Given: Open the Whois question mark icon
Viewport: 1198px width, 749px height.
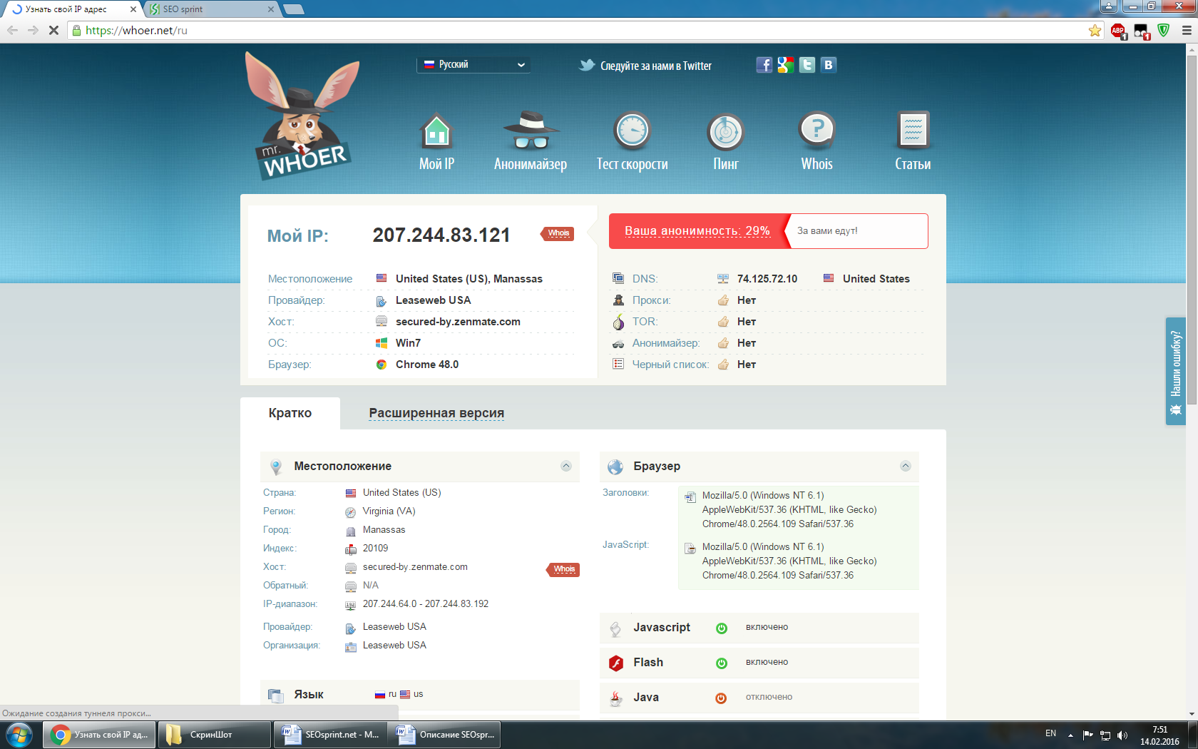Looking at the screenshot, I should point(817,130).
